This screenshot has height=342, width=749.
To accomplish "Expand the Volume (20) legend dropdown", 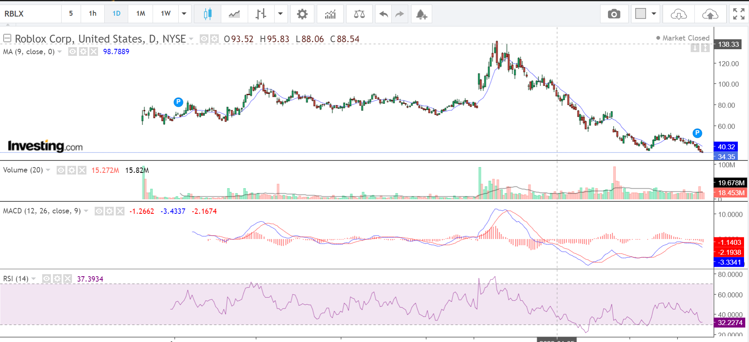I will (x=48, y=170).
